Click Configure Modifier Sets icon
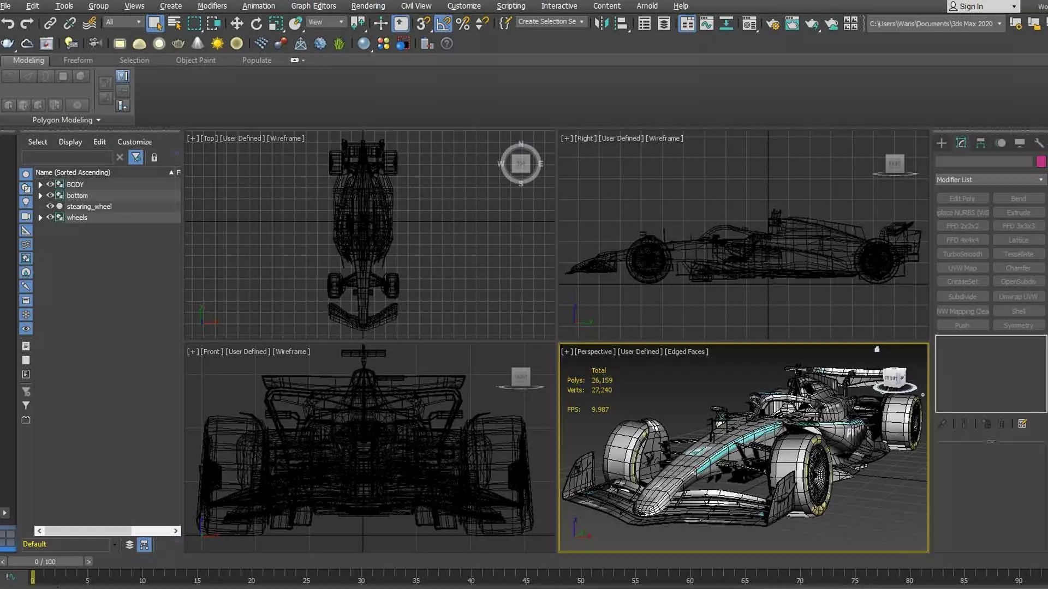The width and height of the screenshot is (1048, 589). [1022, 424]
